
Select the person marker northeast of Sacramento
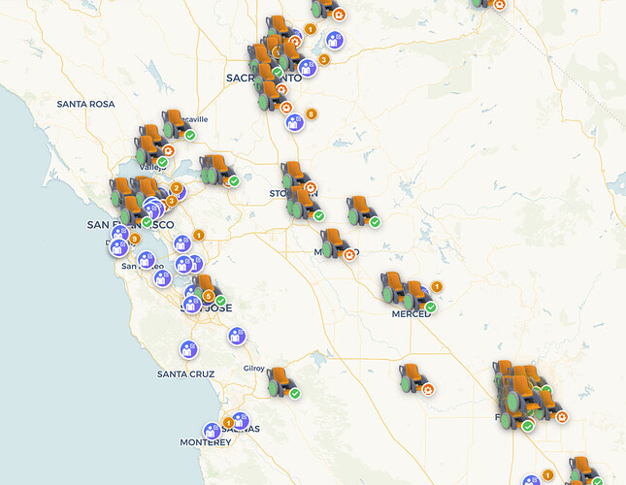pos(335,40)
